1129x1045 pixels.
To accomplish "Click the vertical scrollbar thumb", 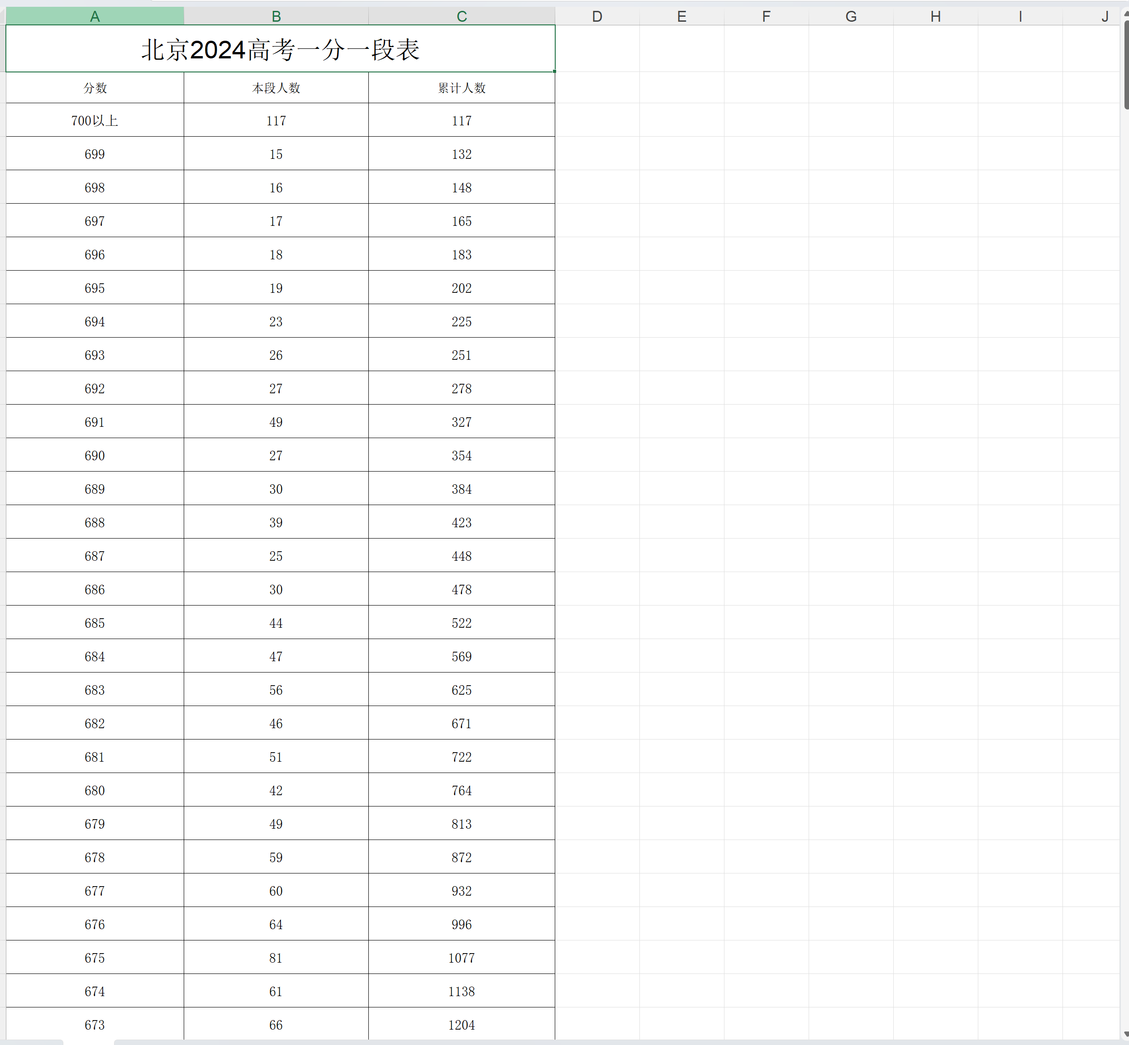I will [x=1126, y=65].
